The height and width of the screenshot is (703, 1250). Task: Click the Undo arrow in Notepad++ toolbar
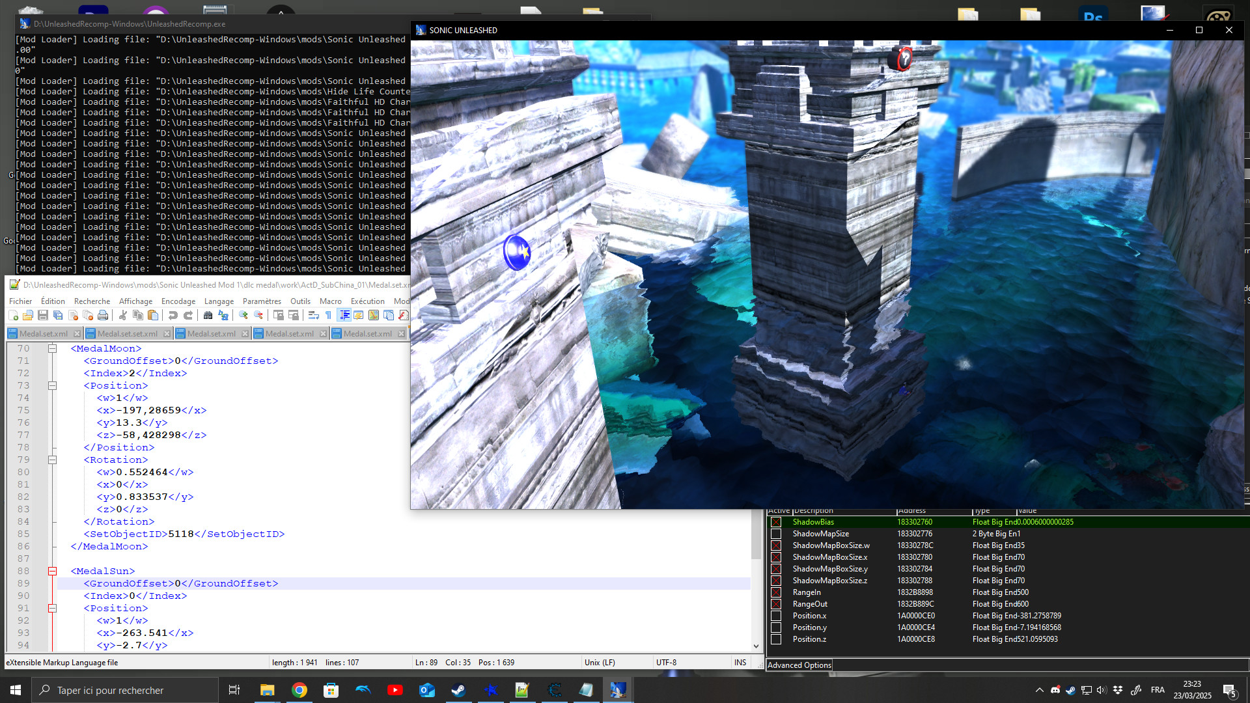pos(173,316)
